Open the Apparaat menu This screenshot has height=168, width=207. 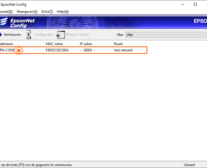coord(6,12)
